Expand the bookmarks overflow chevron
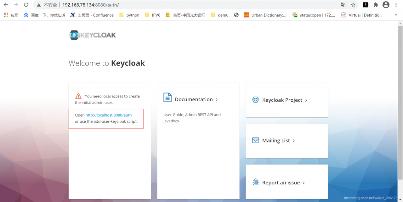 (395, 15)
